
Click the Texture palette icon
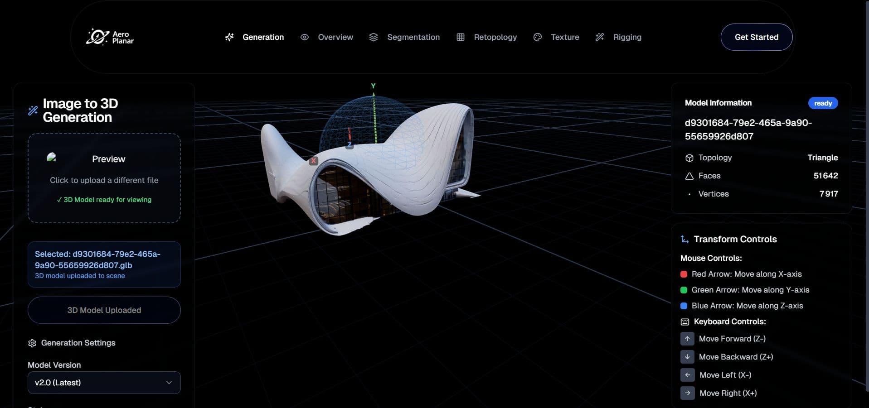point(538,37)
